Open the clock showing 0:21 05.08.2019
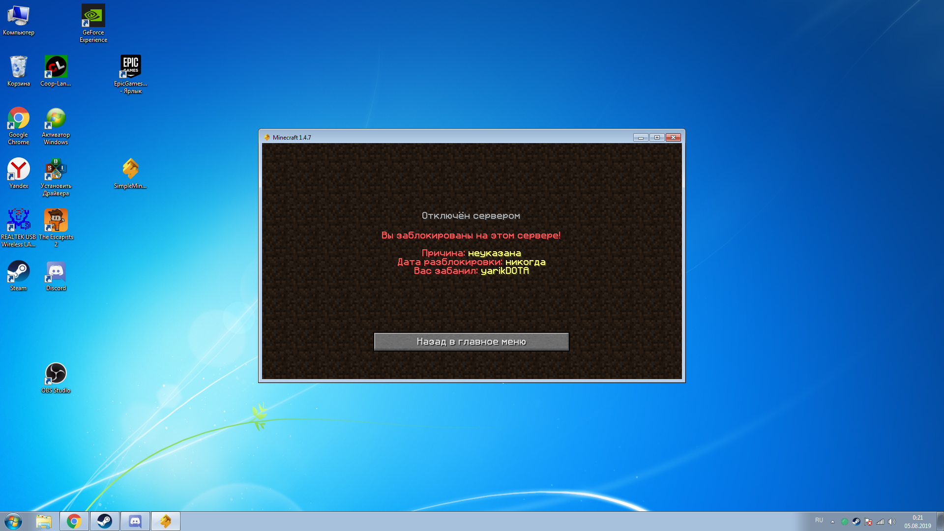Screen dimensions: 944x531 point(917,522)
